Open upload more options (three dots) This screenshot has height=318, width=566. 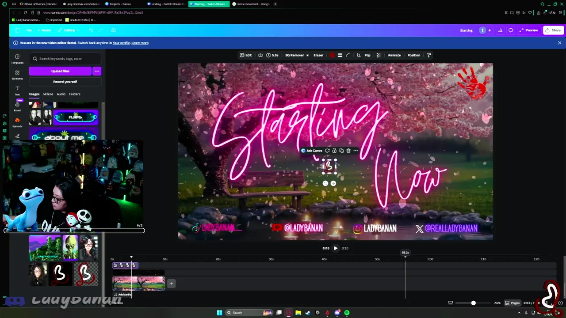coord(97,71)
